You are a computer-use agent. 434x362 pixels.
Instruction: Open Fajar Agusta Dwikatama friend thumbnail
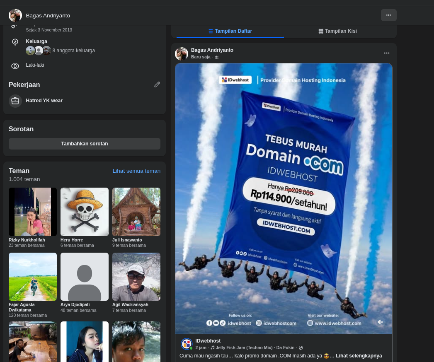tap(33, 277)
